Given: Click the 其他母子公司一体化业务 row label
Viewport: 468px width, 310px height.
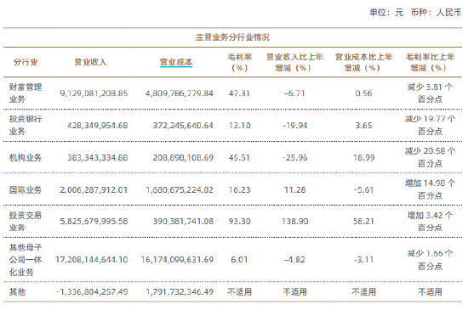Looking at the screenshot, I should point(26,260).
